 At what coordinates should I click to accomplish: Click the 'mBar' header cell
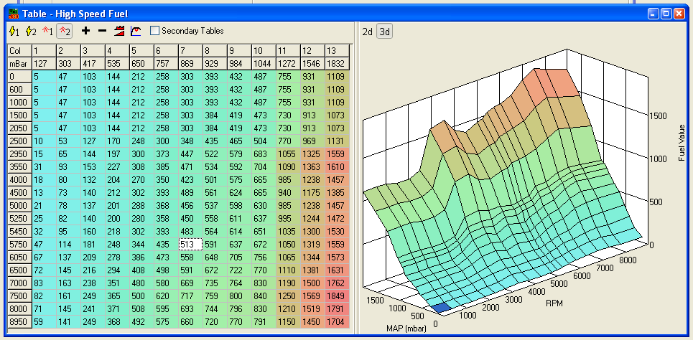20,64
